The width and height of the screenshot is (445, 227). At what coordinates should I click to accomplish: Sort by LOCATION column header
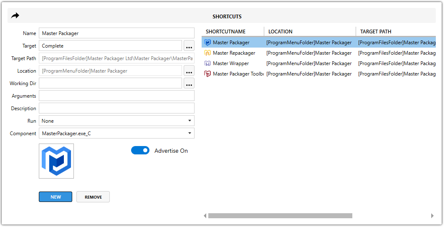click(310, 31)
